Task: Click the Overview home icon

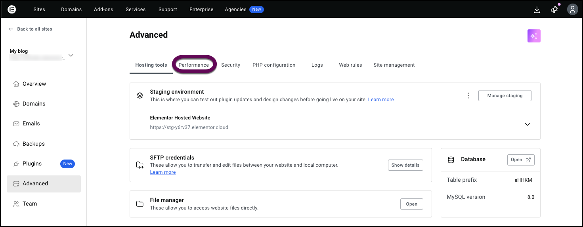Action: tap(16, 84)
